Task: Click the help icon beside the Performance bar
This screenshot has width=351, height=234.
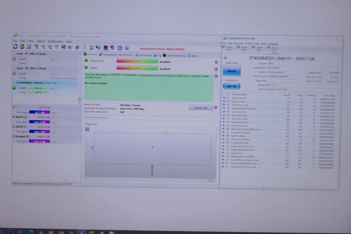Action: tap(216, 62)
